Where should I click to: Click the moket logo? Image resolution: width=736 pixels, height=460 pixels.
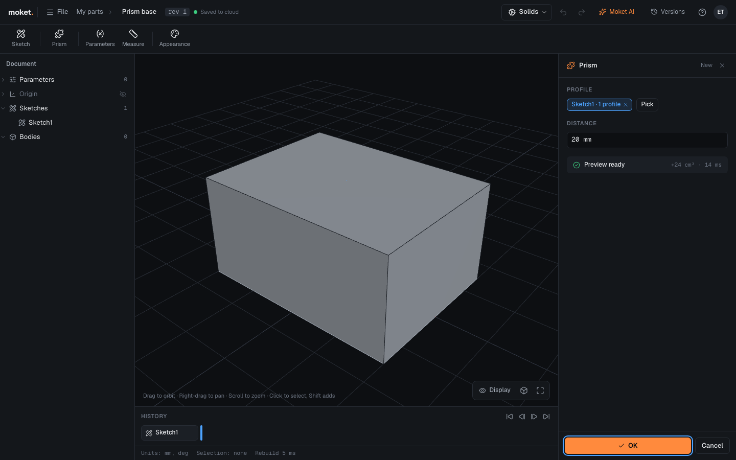20,12
